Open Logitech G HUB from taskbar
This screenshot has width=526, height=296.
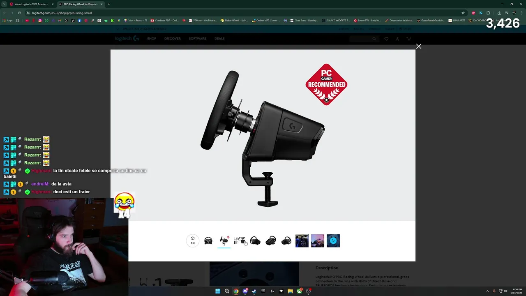pos(272,291)
